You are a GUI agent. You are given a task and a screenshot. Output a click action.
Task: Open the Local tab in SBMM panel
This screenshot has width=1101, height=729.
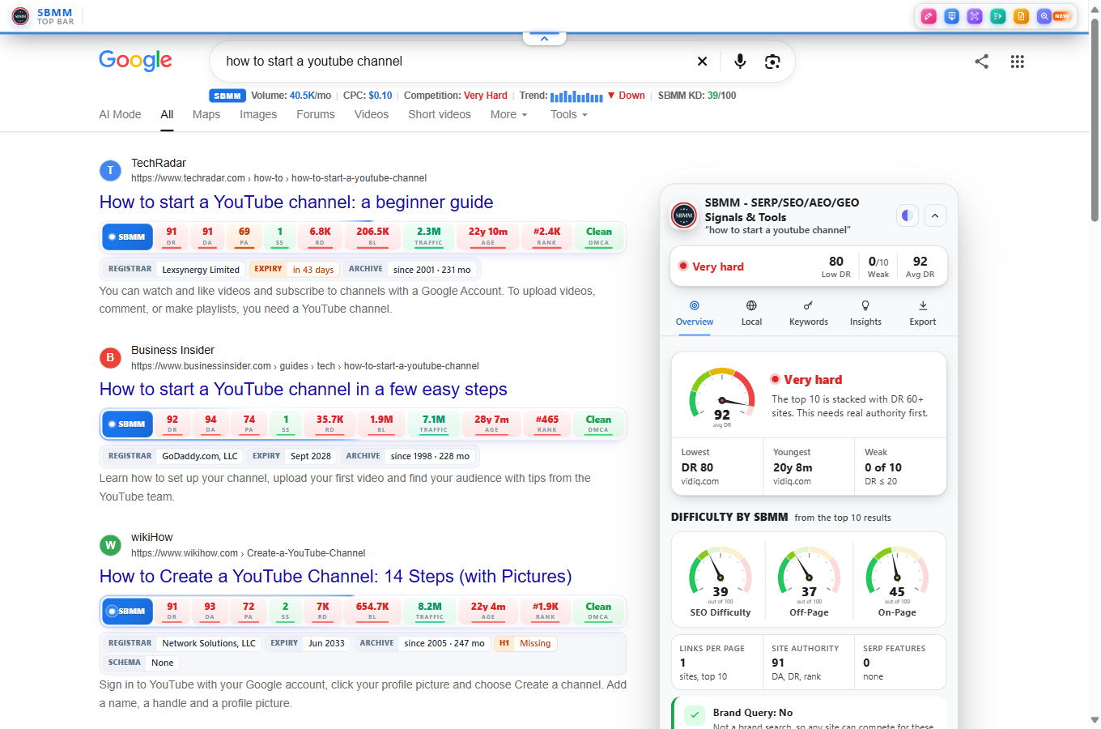(x=751, y=313)
